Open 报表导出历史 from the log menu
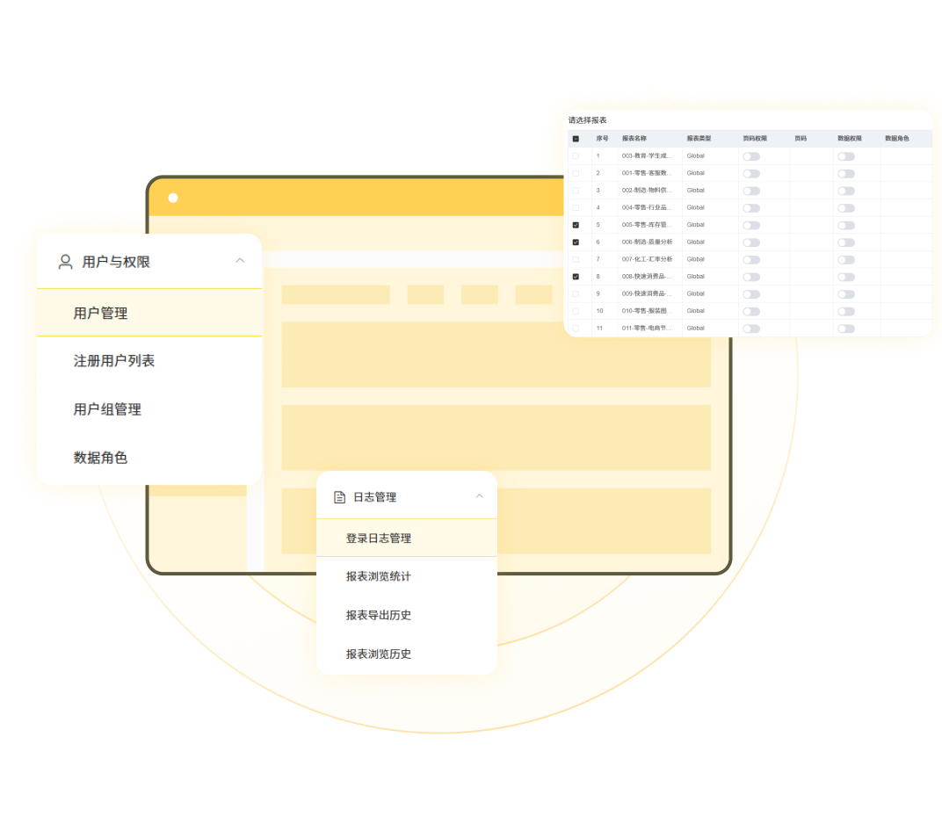942x824 pixels. coord(380,615)
